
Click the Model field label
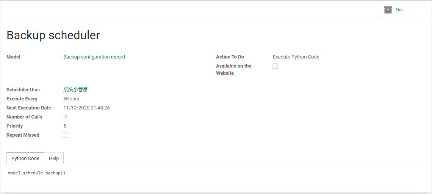[13, 57]
